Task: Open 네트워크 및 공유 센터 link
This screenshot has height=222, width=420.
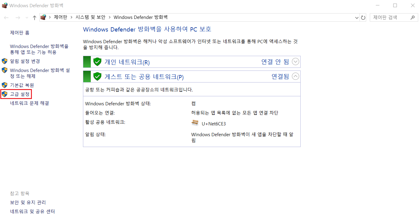Action: click(32, 211)
